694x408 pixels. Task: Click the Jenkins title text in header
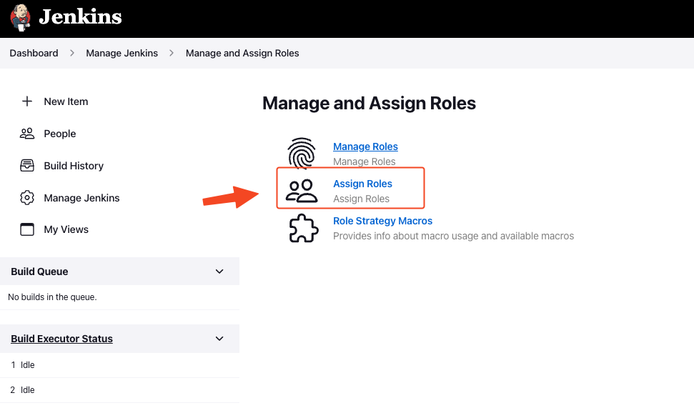(x=80, y=17)
